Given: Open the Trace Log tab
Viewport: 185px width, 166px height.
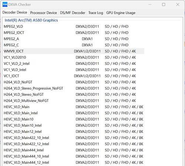Looking at the screenshot, I should 96,13.
